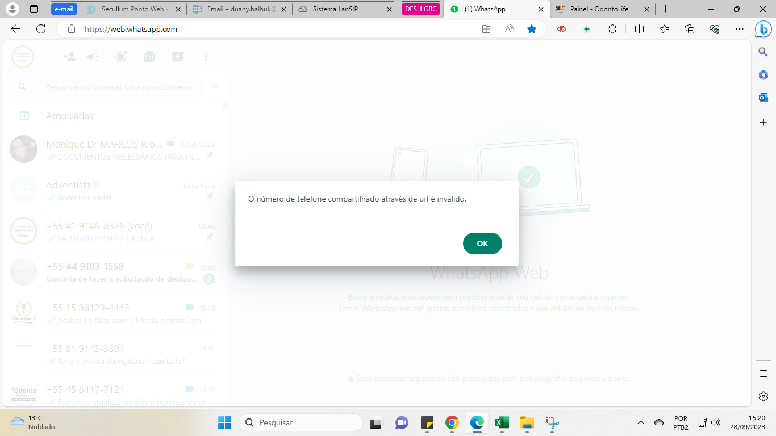Click the app available install icon

pyautogui.click(x=486, y=29)
